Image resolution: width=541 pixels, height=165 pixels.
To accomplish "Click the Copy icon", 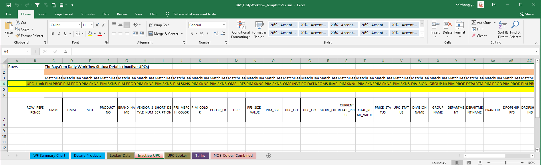I will point(18,29).
